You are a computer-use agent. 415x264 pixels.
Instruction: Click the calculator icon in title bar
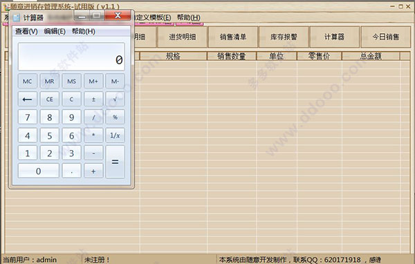tap(17, 18)
